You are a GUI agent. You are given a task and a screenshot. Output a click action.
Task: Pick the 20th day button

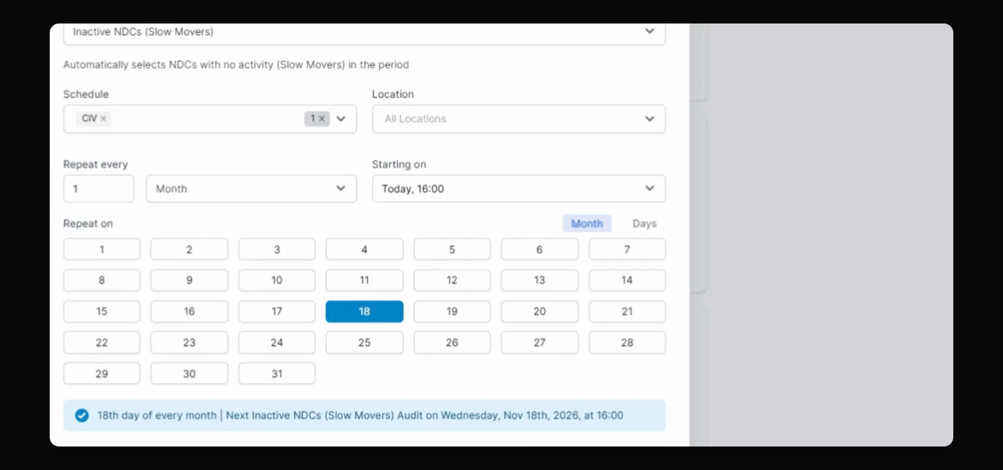tap(539, 311)
